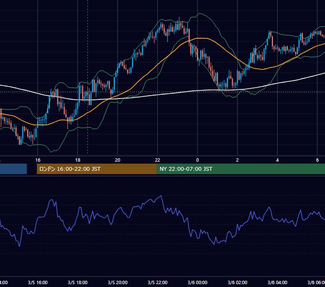Click the 16 hour label on price chart axis
The width and height of the screenshot is (325, 287).
coord(38,160)
